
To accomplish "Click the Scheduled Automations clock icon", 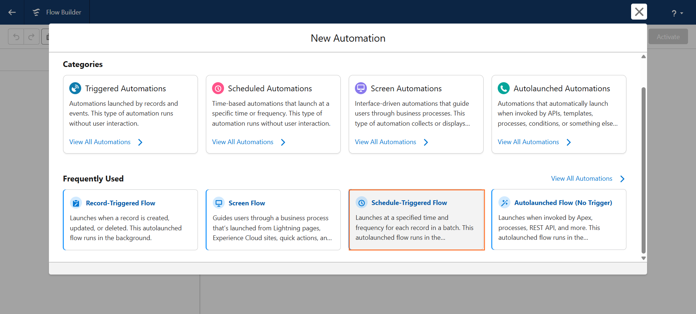I will click(218, 88).
